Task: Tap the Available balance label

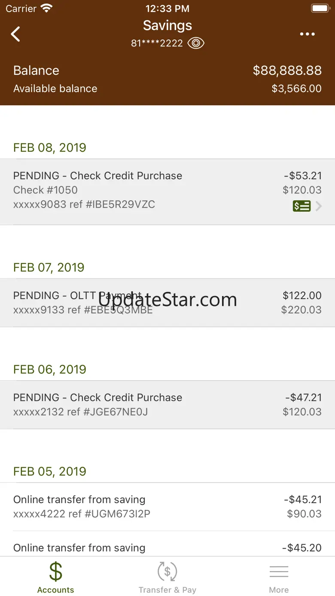Action: click(x=55, y=89)
